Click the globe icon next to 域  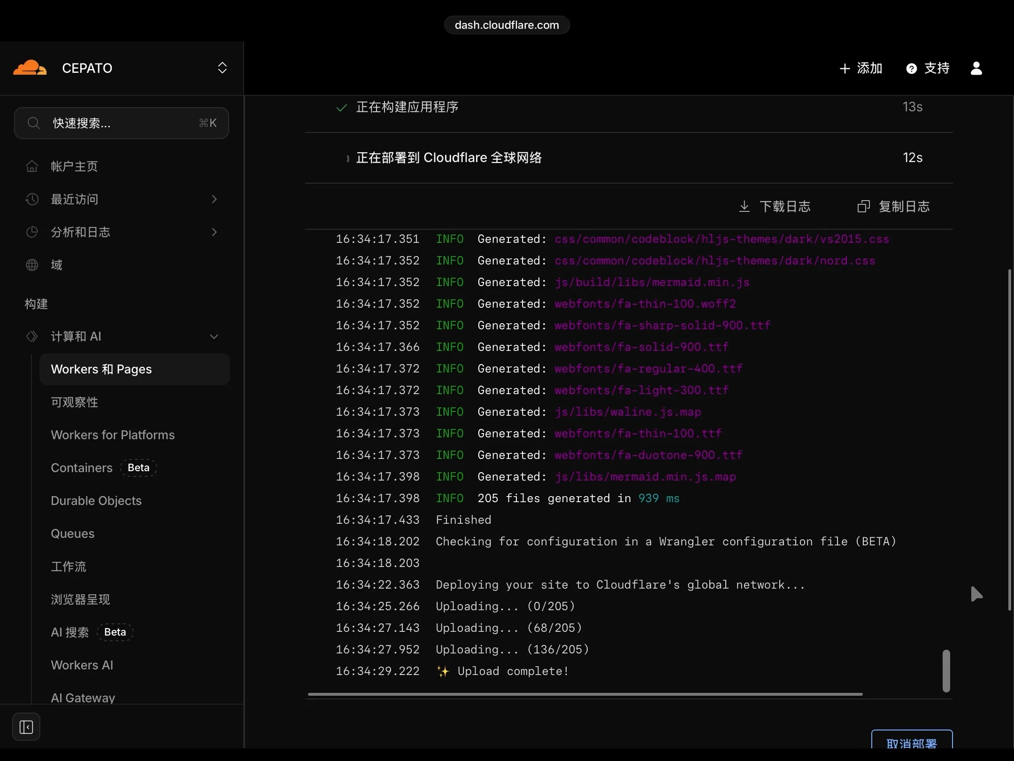(31, 264)
